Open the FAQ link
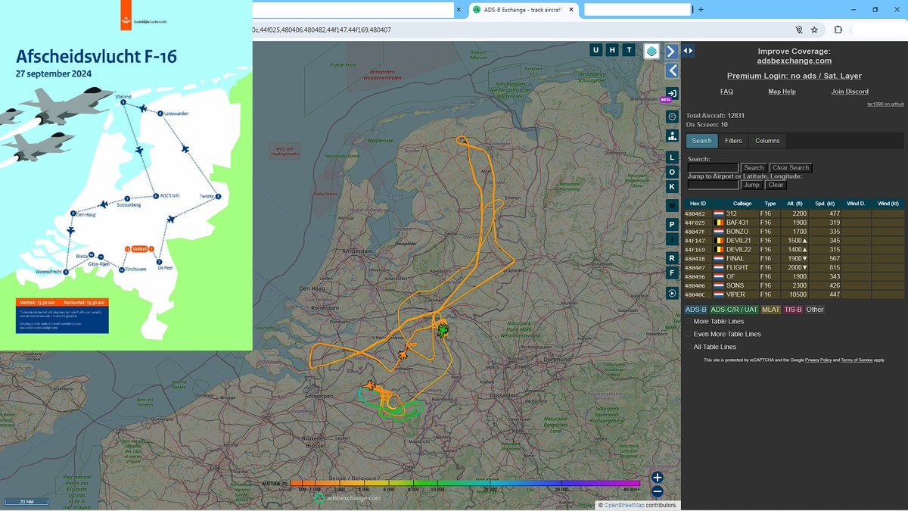This screenshot has width=908, height=511. pos(726,92)
